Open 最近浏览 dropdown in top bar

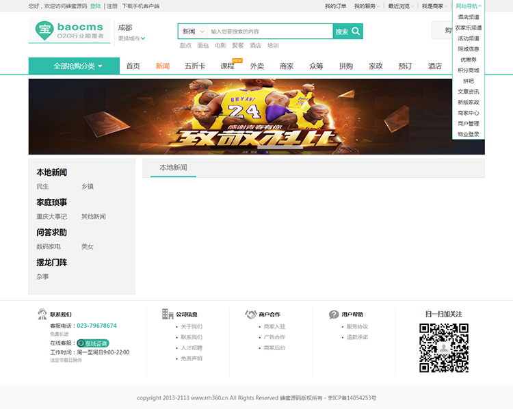tap(401, 6)
